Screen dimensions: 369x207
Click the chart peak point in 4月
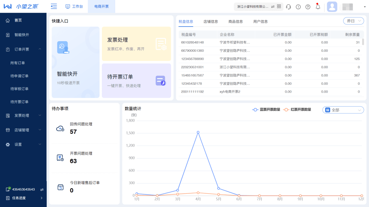point(197,132)
